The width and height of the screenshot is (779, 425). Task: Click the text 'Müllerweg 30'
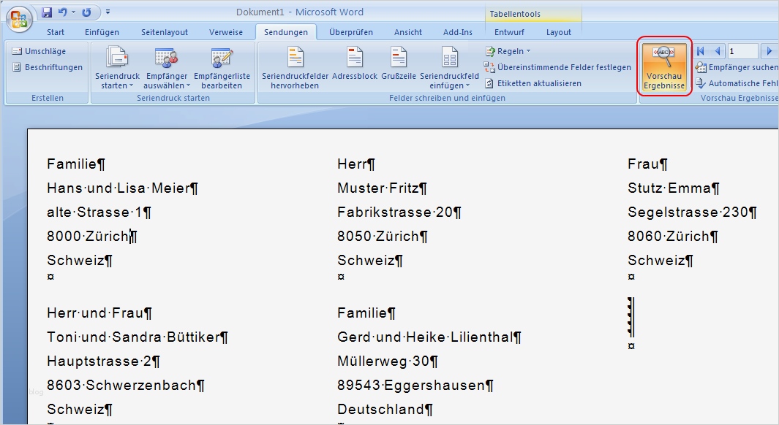pos(383,361)
